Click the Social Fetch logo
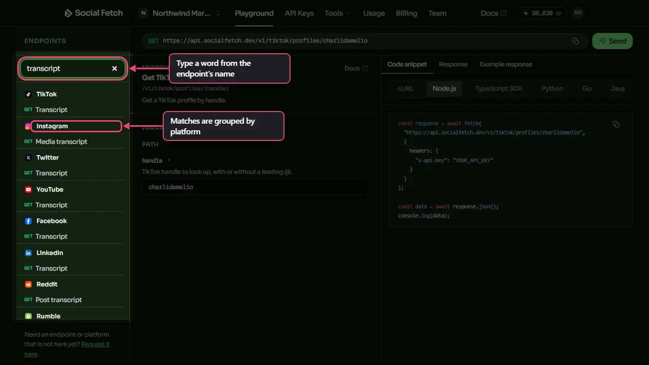 [94, 13]
